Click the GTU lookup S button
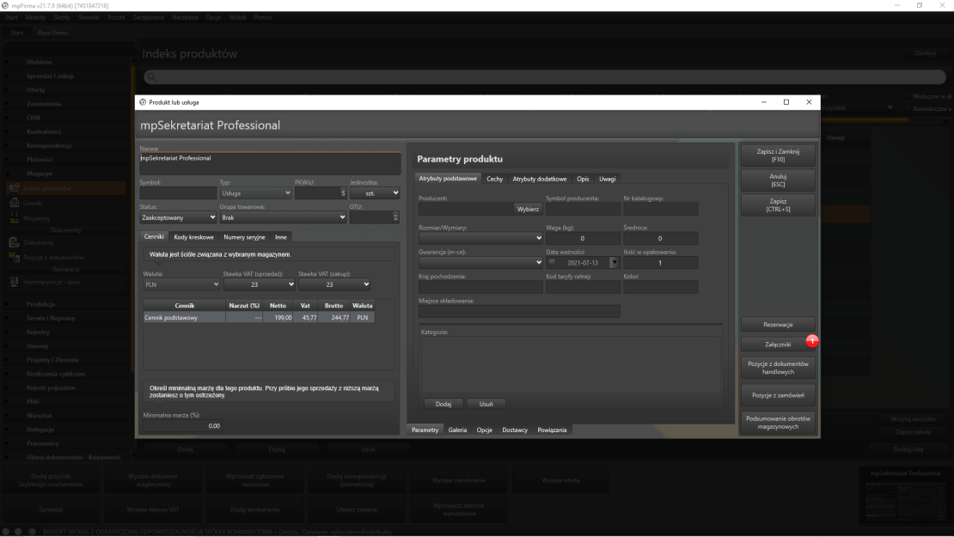The image size is (954, 537). coord(395,217)
